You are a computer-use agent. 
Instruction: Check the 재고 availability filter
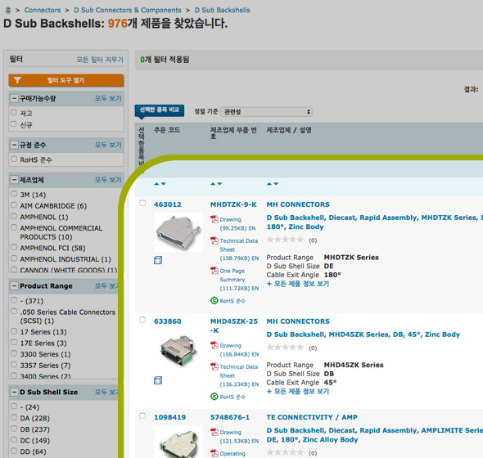pyautogui.click(x=14, y=112)
